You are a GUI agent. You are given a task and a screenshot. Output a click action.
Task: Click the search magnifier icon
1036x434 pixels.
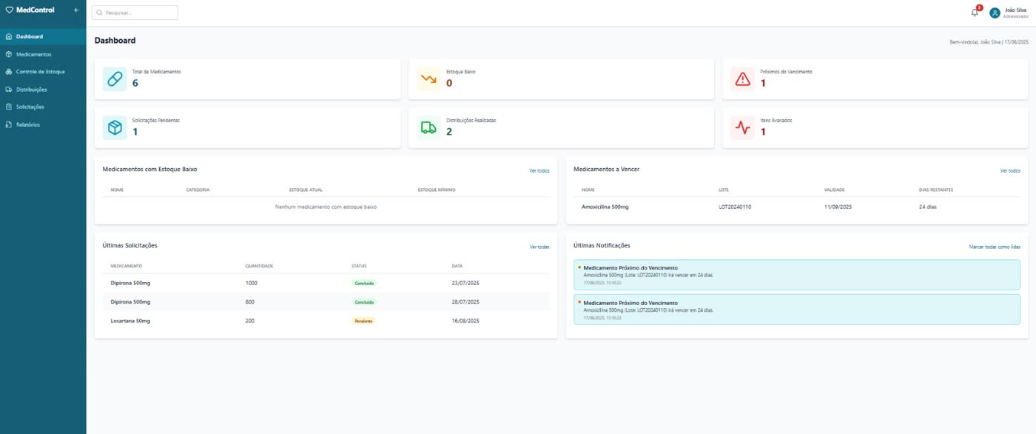pos(100,13)
